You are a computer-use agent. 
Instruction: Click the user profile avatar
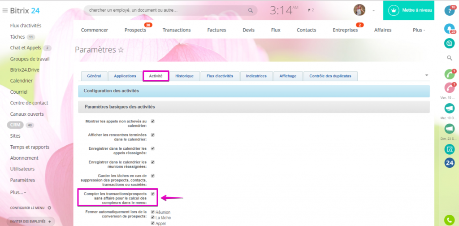(359, 10)
